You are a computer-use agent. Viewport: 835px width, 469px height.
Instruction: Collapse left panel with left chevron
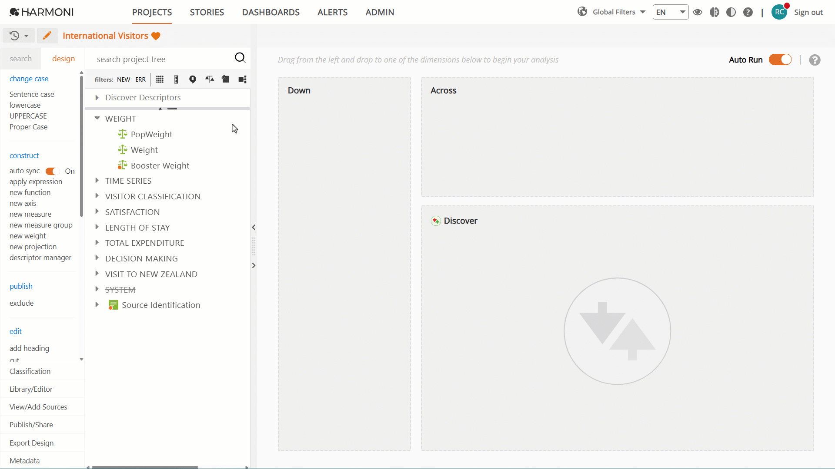[x=254, y=227]
